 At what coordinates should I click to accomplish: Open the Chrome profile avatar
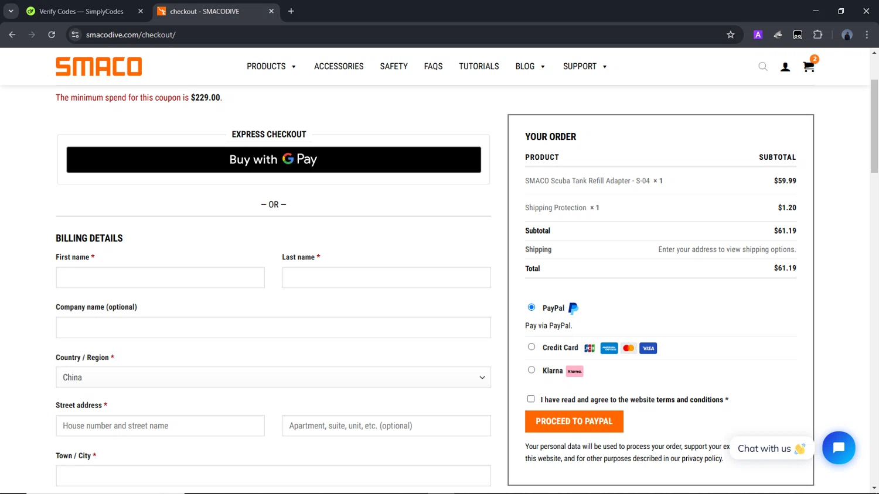click(x=847, y=35)
